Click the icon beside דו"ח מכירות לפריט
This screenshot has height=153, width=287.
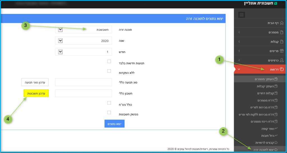pyautogui.click(x=276, y=107)
